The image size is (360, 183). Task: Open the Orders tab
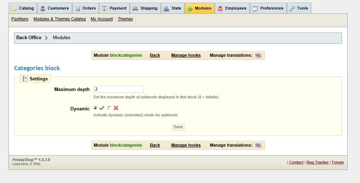point(89,8)
